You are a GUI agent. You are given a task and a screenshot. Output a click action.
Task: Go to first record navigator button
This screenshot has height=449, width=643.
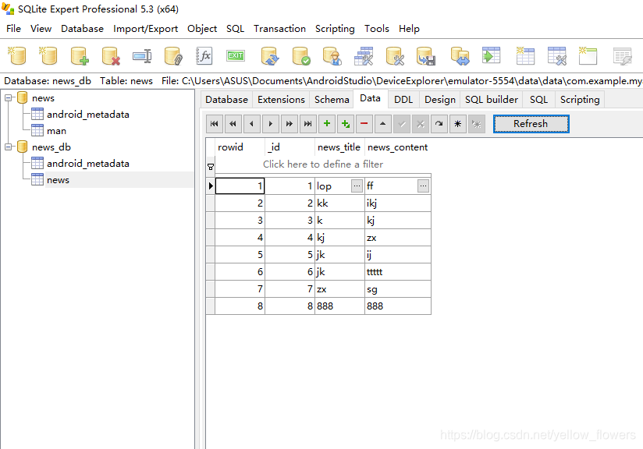(x=215, y=124)
